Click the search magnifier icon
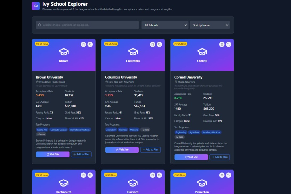 pos(39,25)
